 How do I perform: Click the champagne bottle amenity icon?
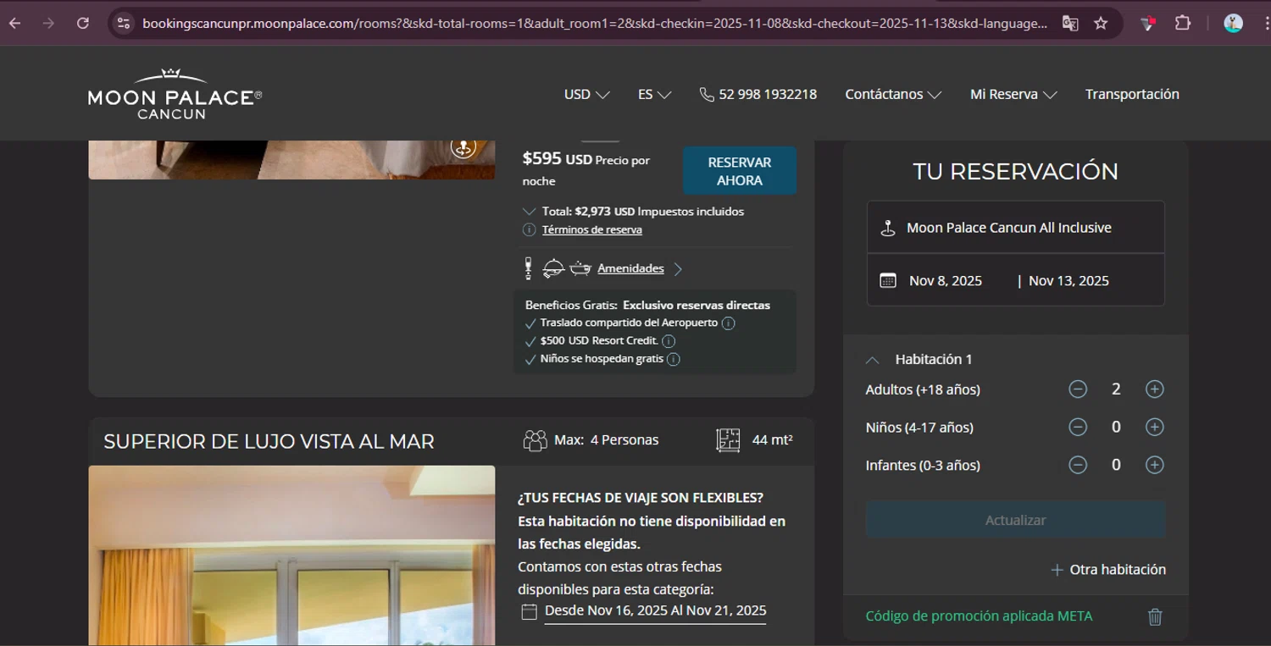coord(529,268)
